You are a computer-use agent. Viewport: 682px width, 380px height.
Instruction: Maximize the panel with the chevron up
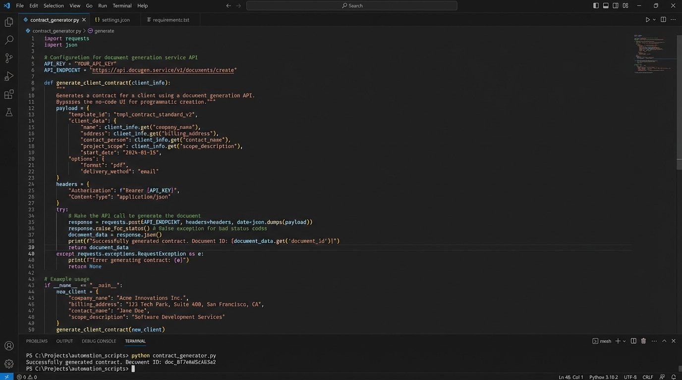664,341
